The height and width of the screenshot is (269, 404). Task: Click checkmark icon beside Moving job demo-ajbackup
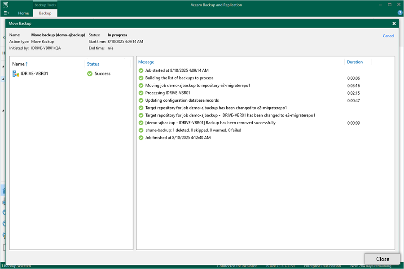pos(141,86)
